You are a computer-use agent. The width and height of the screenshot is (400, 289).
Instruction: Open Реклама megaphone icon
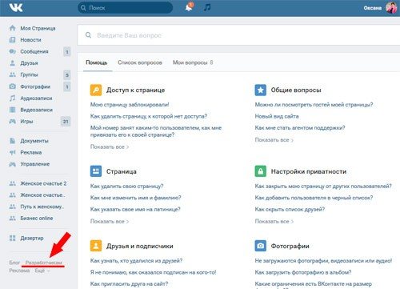12,152
